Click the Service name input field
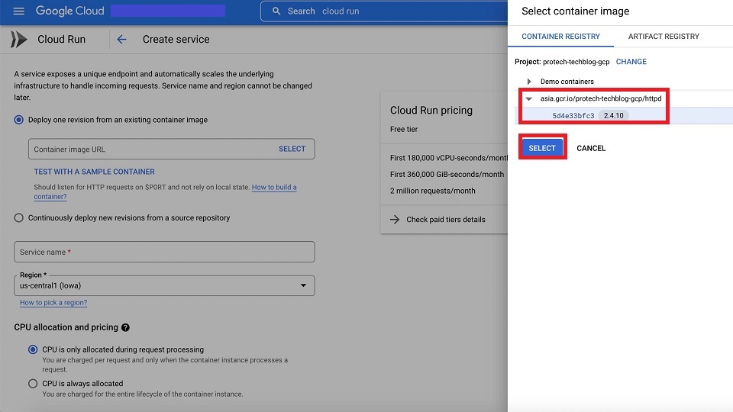 coord(164,252)
